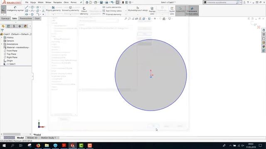Open Firefox from the taskbar

pos(38,145)
